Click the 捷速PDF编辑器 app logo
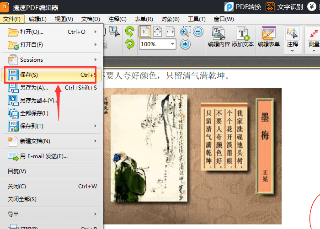The height and width of the screenshot is (229, 320). pos(5,7)
